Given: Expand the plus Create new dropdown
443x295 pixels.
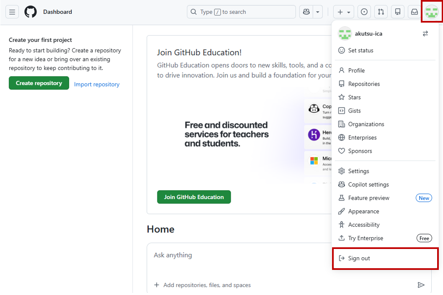Looking at the screenshot, I should (x=344, y=12).
